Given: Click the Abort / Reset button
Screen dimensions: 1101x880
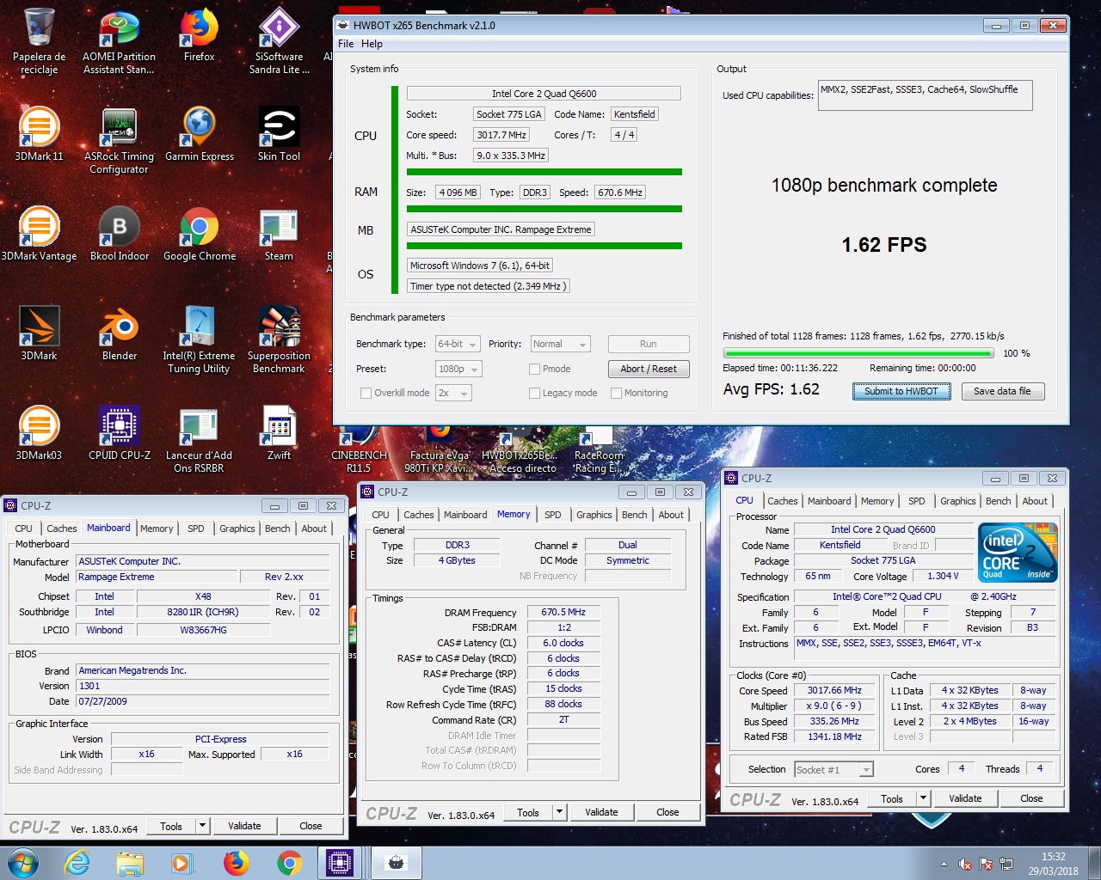Looking at the screenshot, I should 649,369.
